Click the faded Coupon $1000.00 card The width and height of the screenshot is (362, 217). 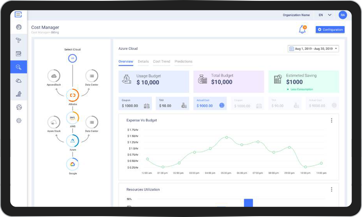[x=248, y=103]
